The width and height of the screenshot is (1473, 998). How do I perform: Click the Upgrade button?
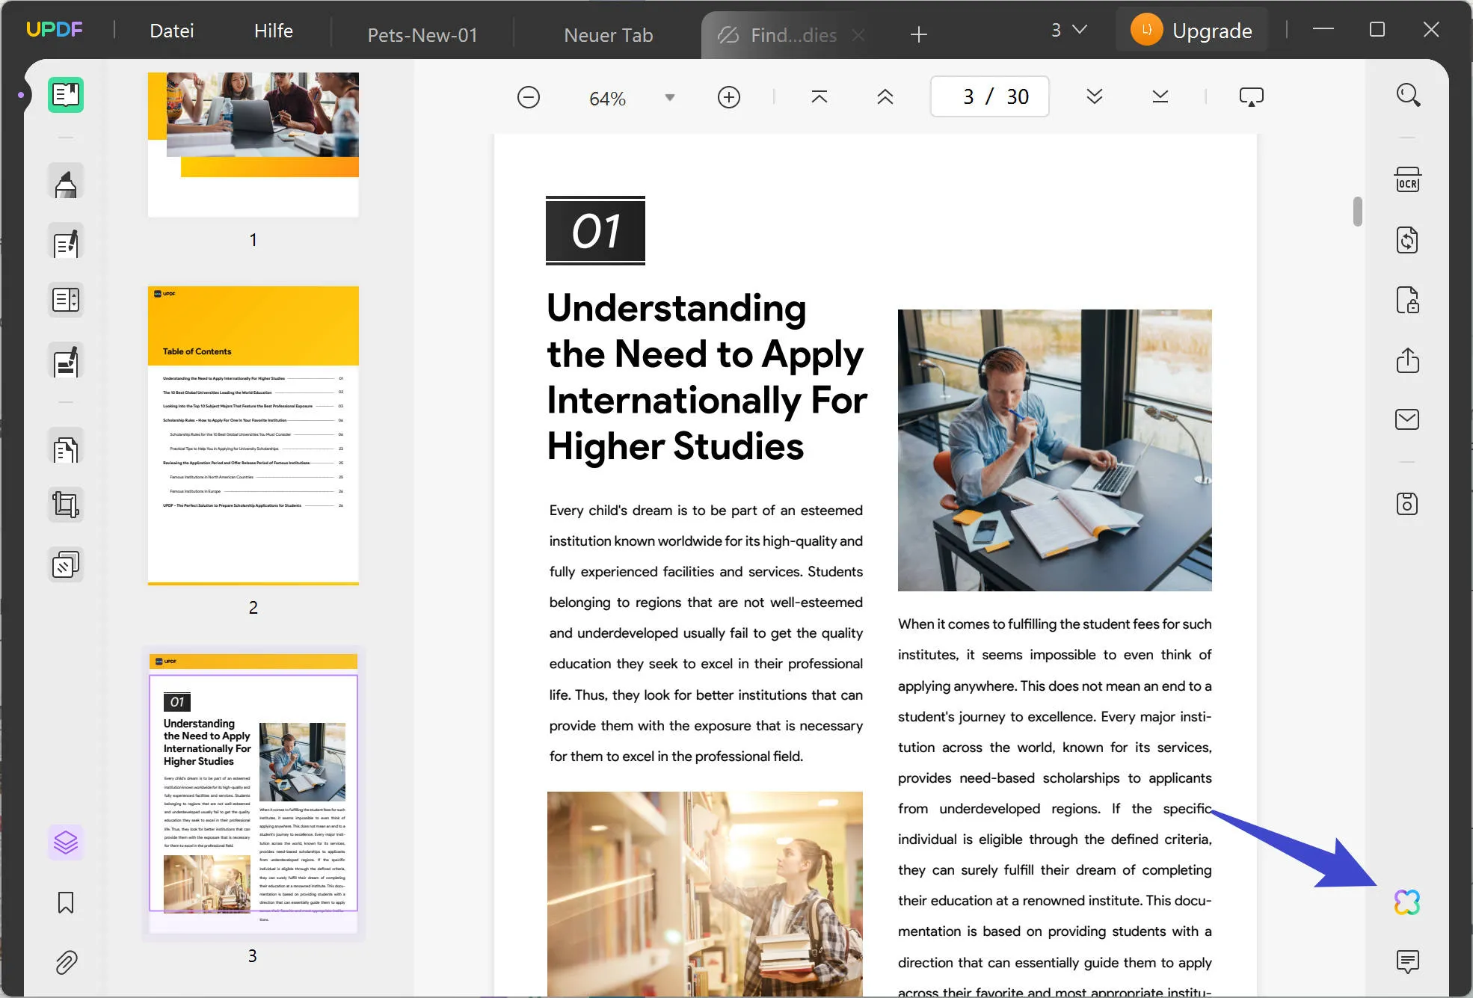click(x=1192, y=31)
